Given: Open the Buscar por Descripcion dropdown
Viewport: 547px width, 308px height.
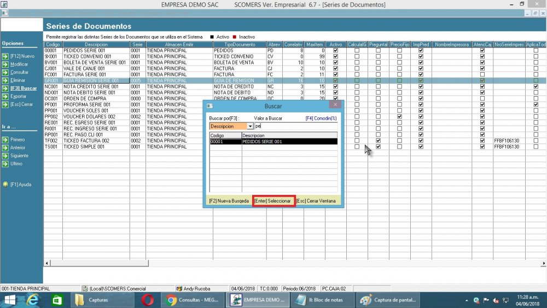Looking at the screenshot, I should coord(250,126).
